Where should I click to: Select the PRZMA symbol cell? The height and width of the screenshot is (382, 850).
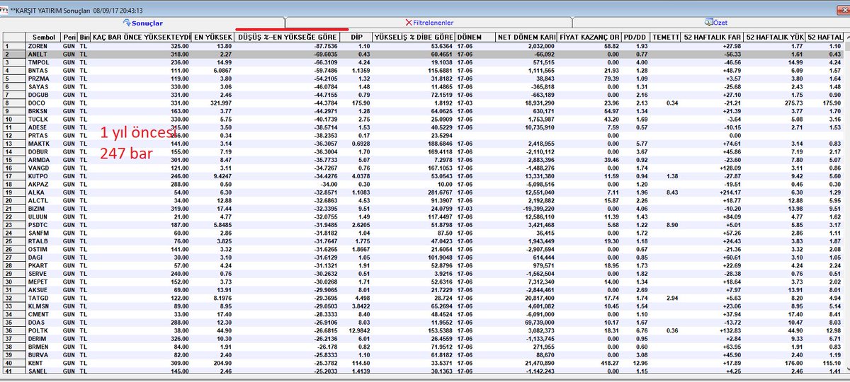coord(43,78)
